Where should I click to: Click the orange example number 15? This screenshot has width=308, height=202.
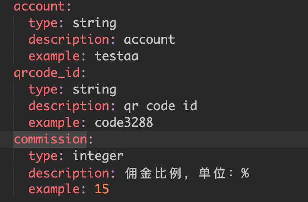(x=102, y=189)
